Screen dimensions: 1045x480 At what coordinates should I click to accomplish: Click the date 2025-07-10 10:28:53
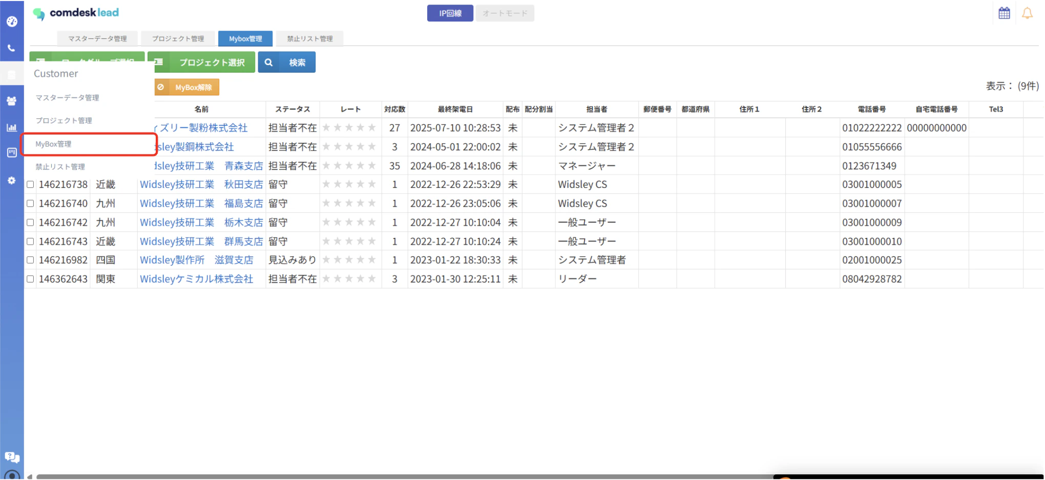pos(455,127)
